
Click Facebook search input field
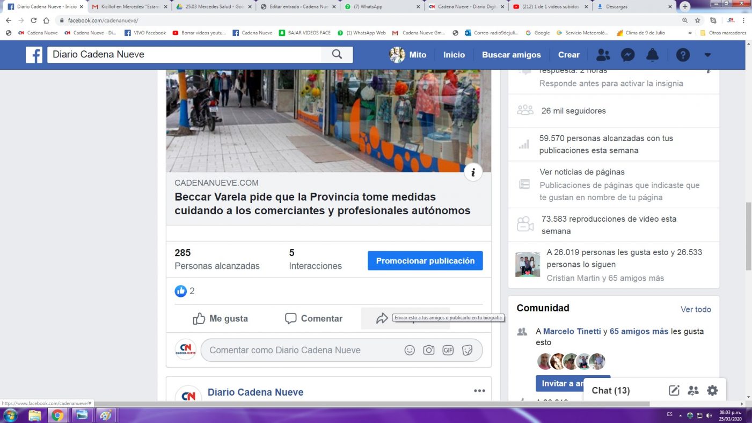point(184,54)
